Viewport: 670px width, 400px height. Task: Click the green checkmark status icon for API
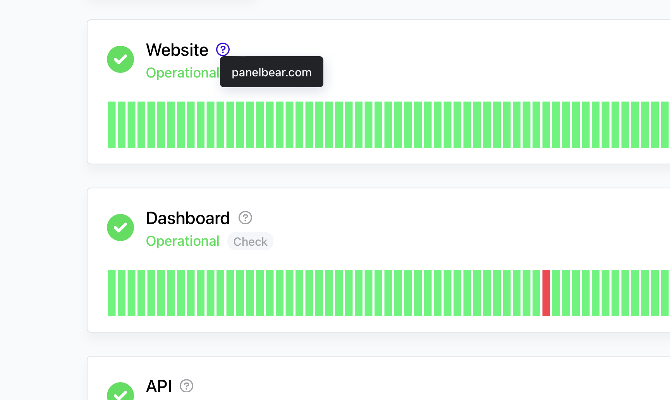pos(120,391)
